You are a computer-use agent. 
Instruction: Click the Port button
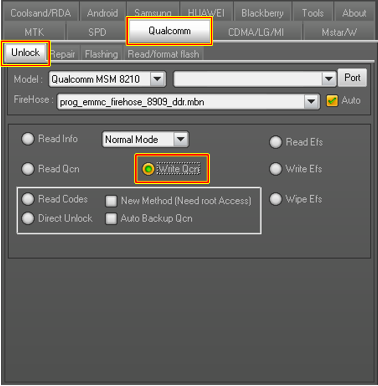pyautogui.click(x=352, y=78)
